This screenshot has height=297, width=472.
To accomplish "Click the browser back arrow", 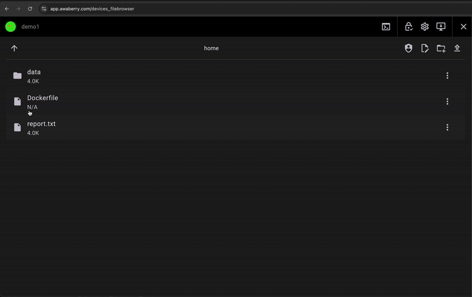I will pos(7,9).
